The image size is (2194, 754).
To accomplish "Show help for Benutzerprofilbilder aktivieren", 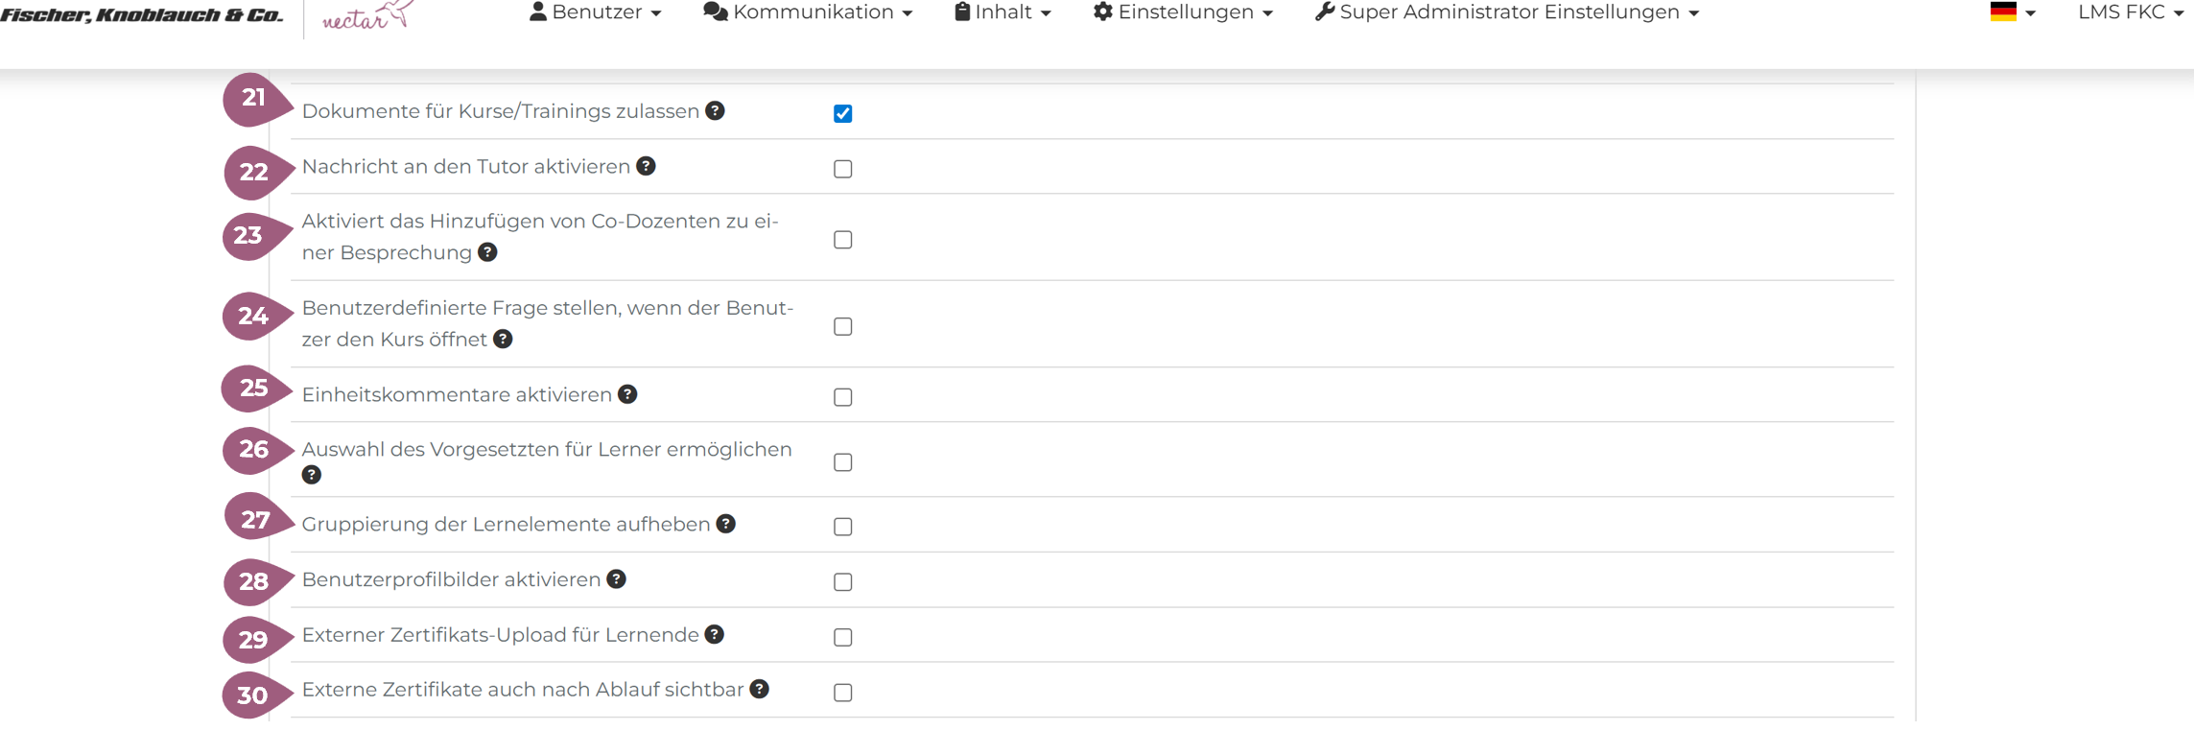I will (617, 579).
